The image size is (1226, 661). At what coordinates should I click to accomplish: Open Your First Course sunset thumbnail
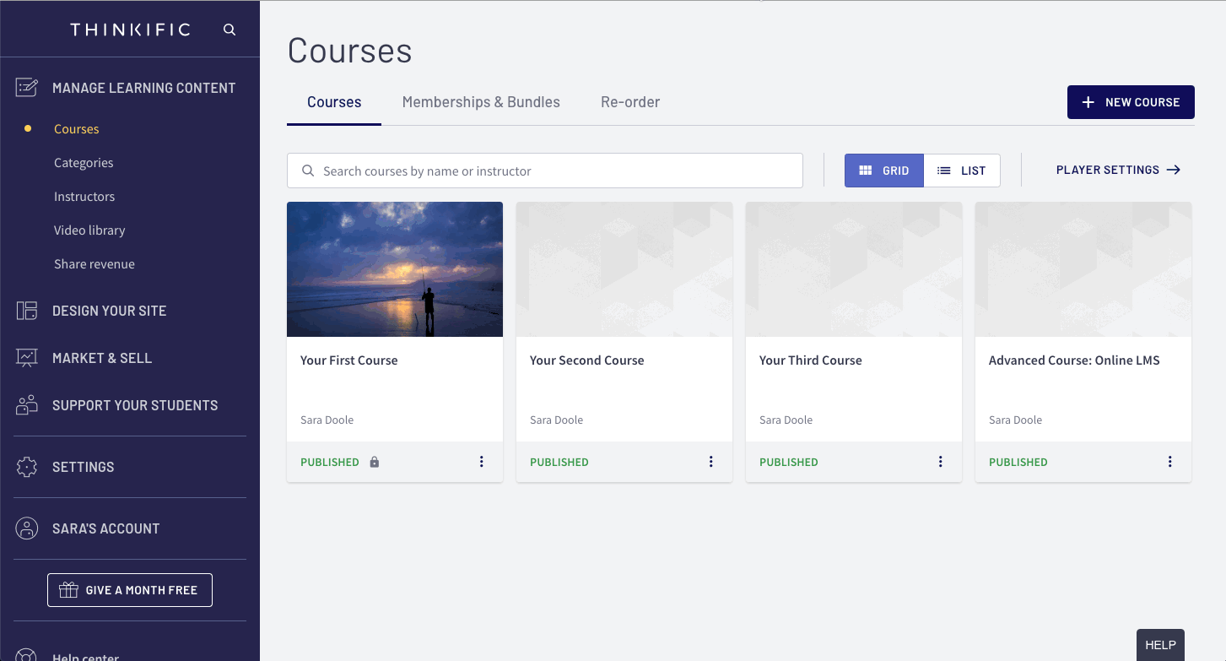tap(395, 269)
